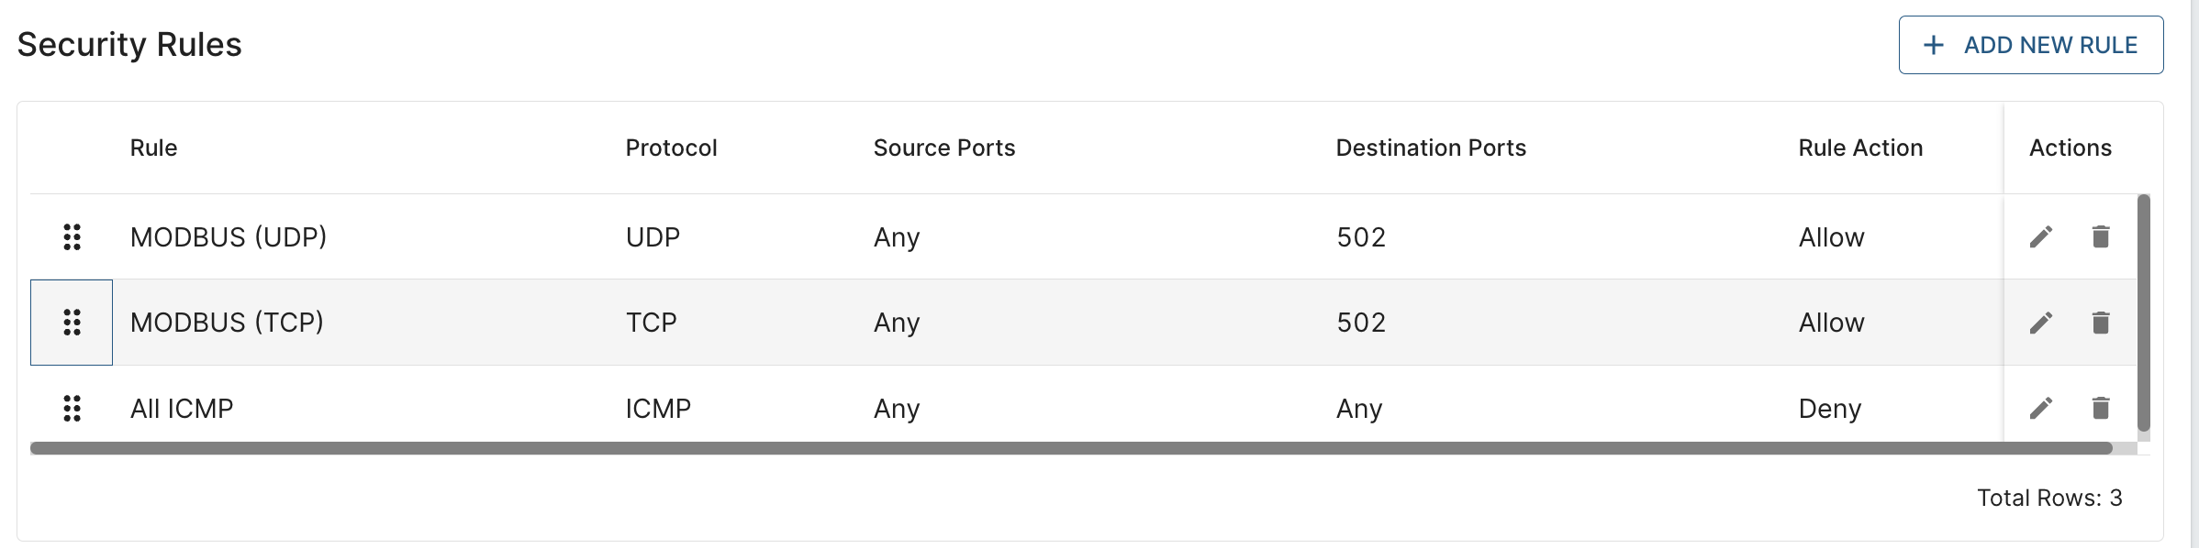
Task: Click the horizontal scrollbar under the table
Action: (x=1070, y=448)
